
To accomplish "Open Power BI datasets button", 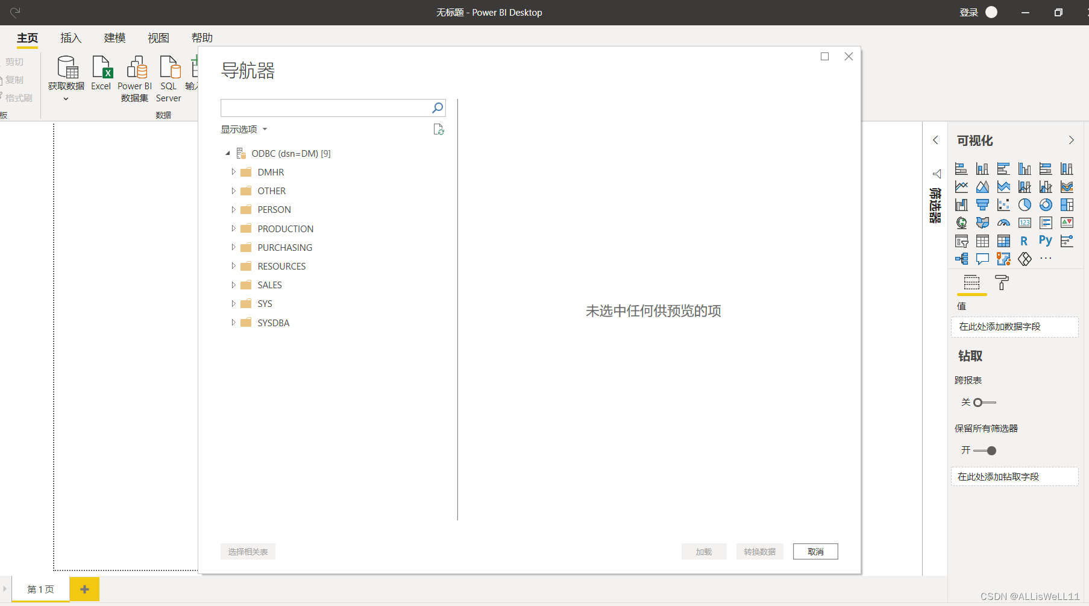I will [x=135, y=79].
